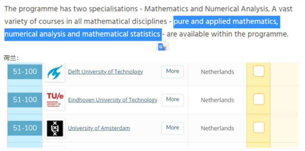305x151 pixels.
Task: Open the Delft University of Technology link
Action: [106, 72]
